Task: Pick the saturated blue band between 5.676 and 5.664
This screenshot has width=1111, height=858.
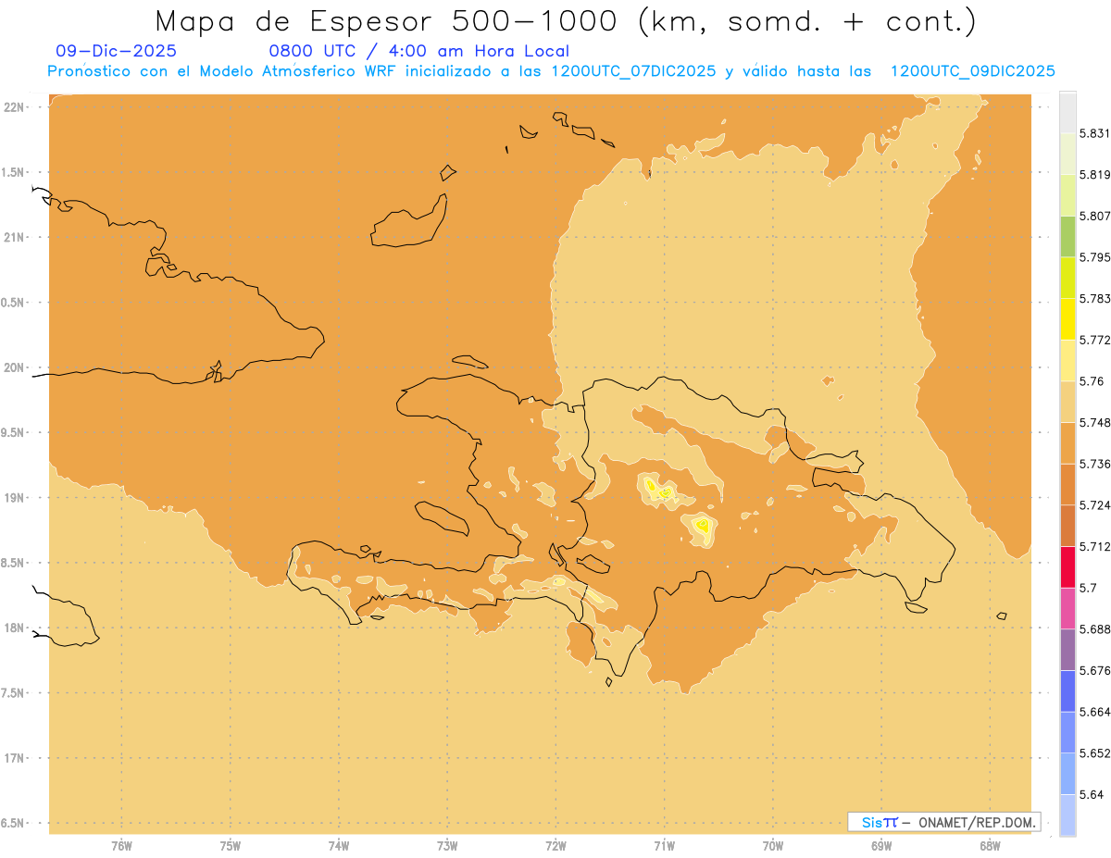Action: tap(1067, 691)
